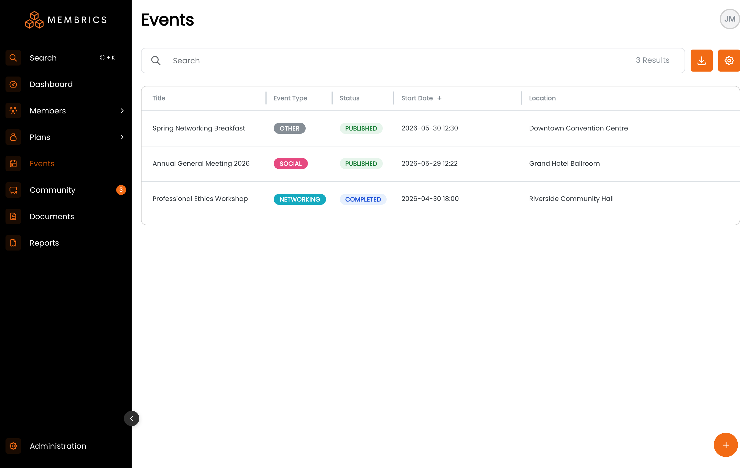
Task: Click the JM user avatar
Action: tap(730, 19)
